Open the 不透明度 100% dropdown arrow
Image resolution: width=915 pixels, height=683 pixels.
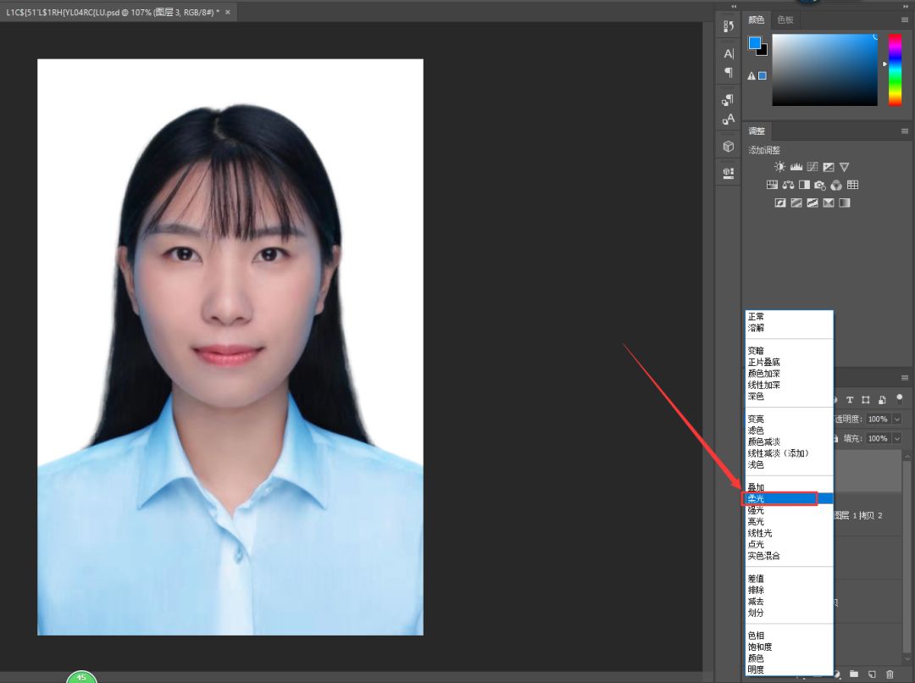pyautogui.click(x=897, y=419)
